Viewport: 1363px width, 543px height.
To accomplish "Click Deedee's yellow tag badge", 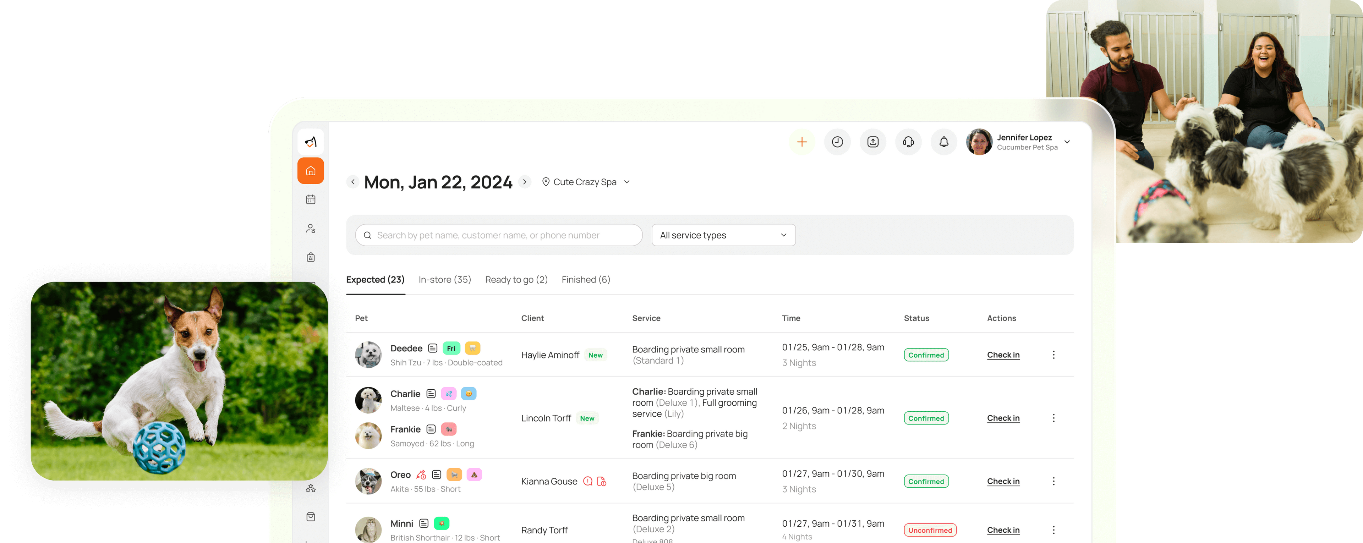I will (x=472, y=348).
